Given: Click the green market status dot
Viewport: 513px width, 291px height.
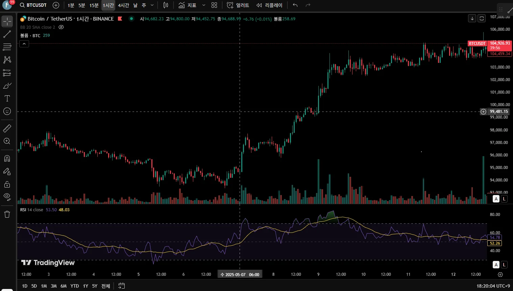Looking at the screenshot, I should click(x=131, y=19).
